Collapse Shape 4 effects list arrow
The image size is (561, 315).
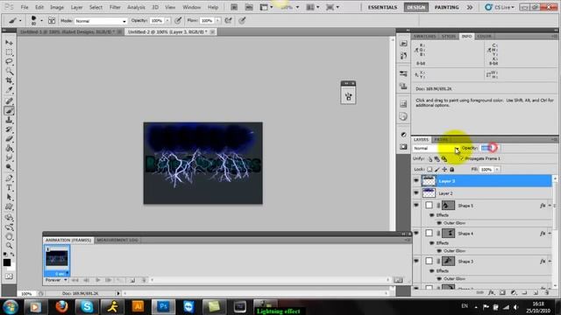tap(550, 234)
